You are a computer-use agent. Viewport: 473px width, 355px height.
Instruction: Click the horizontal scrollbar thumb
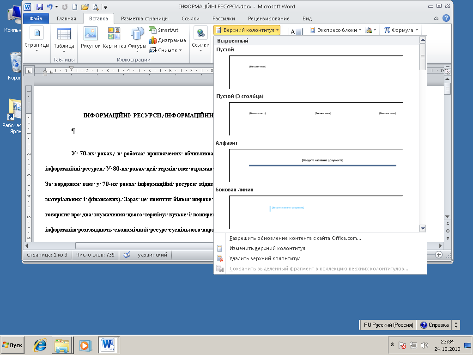click(x=144, y=246)
